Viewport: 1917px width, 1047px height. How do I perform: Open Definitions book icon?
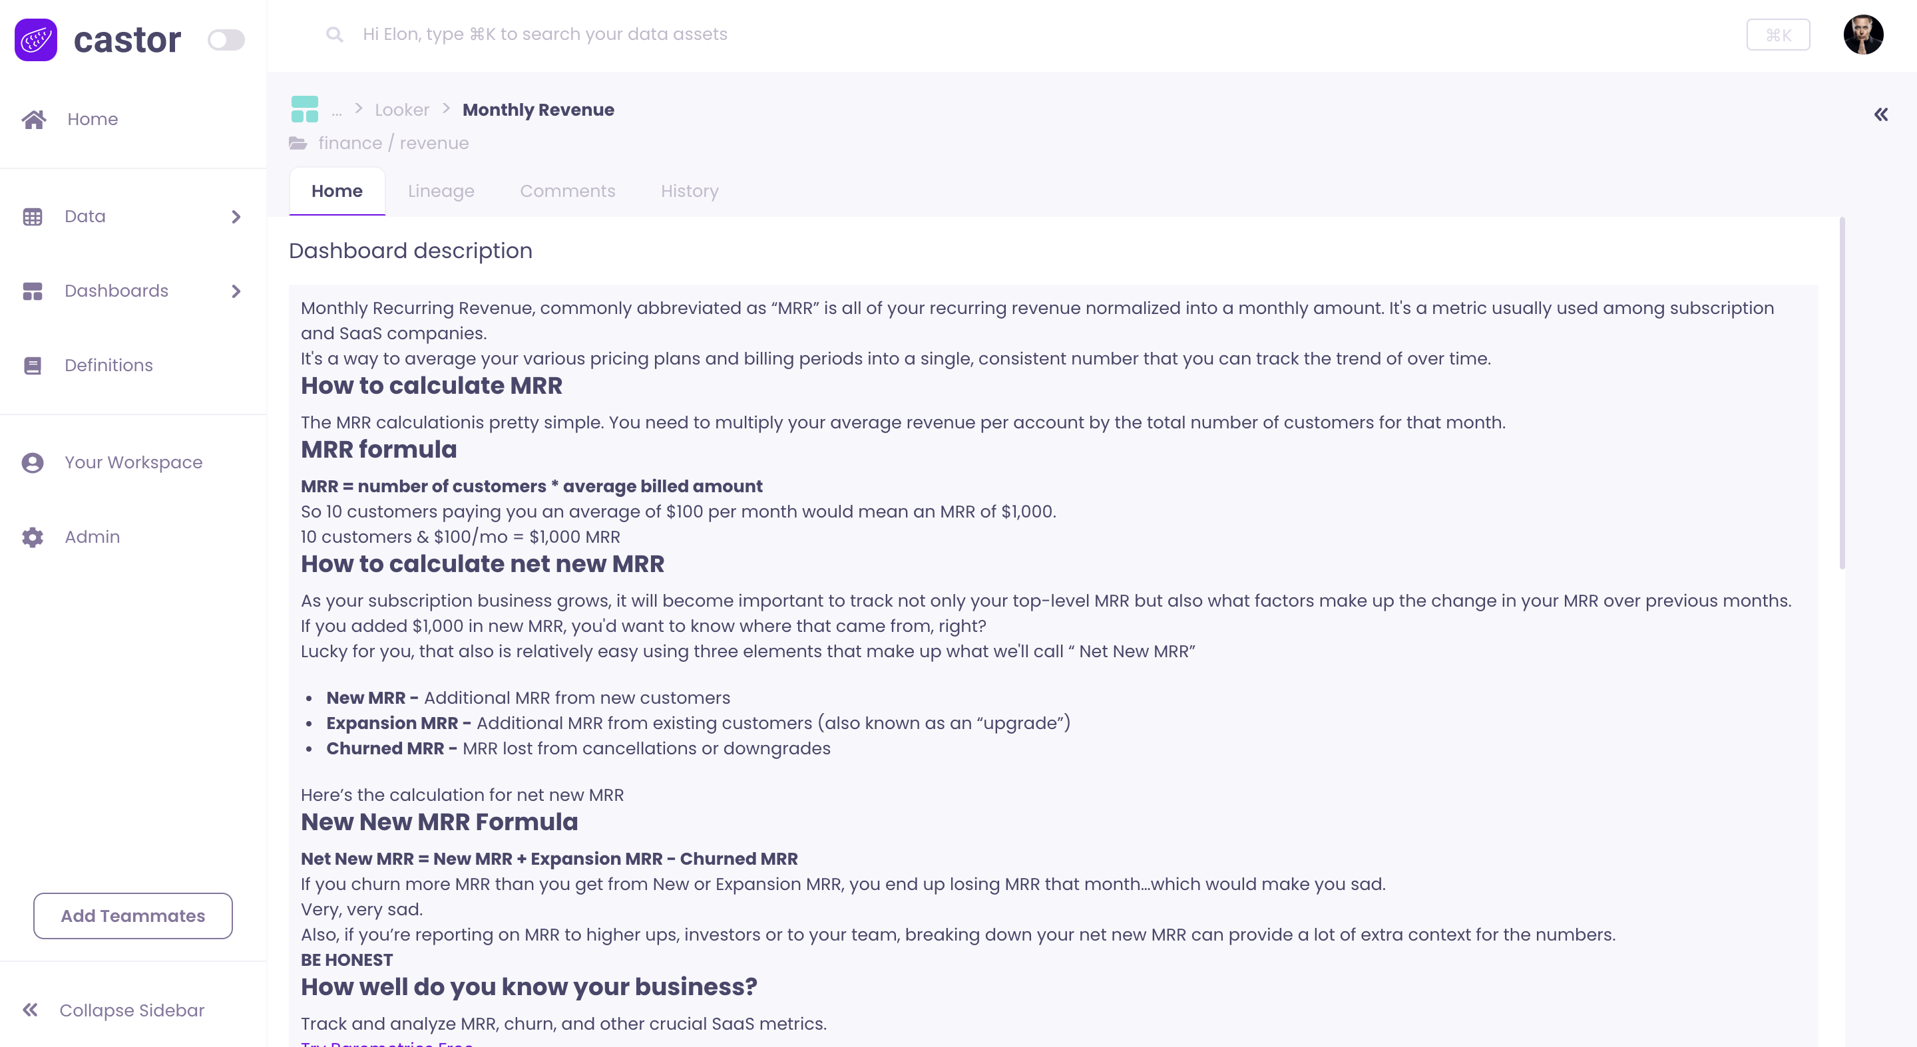[x=33, y=365]
